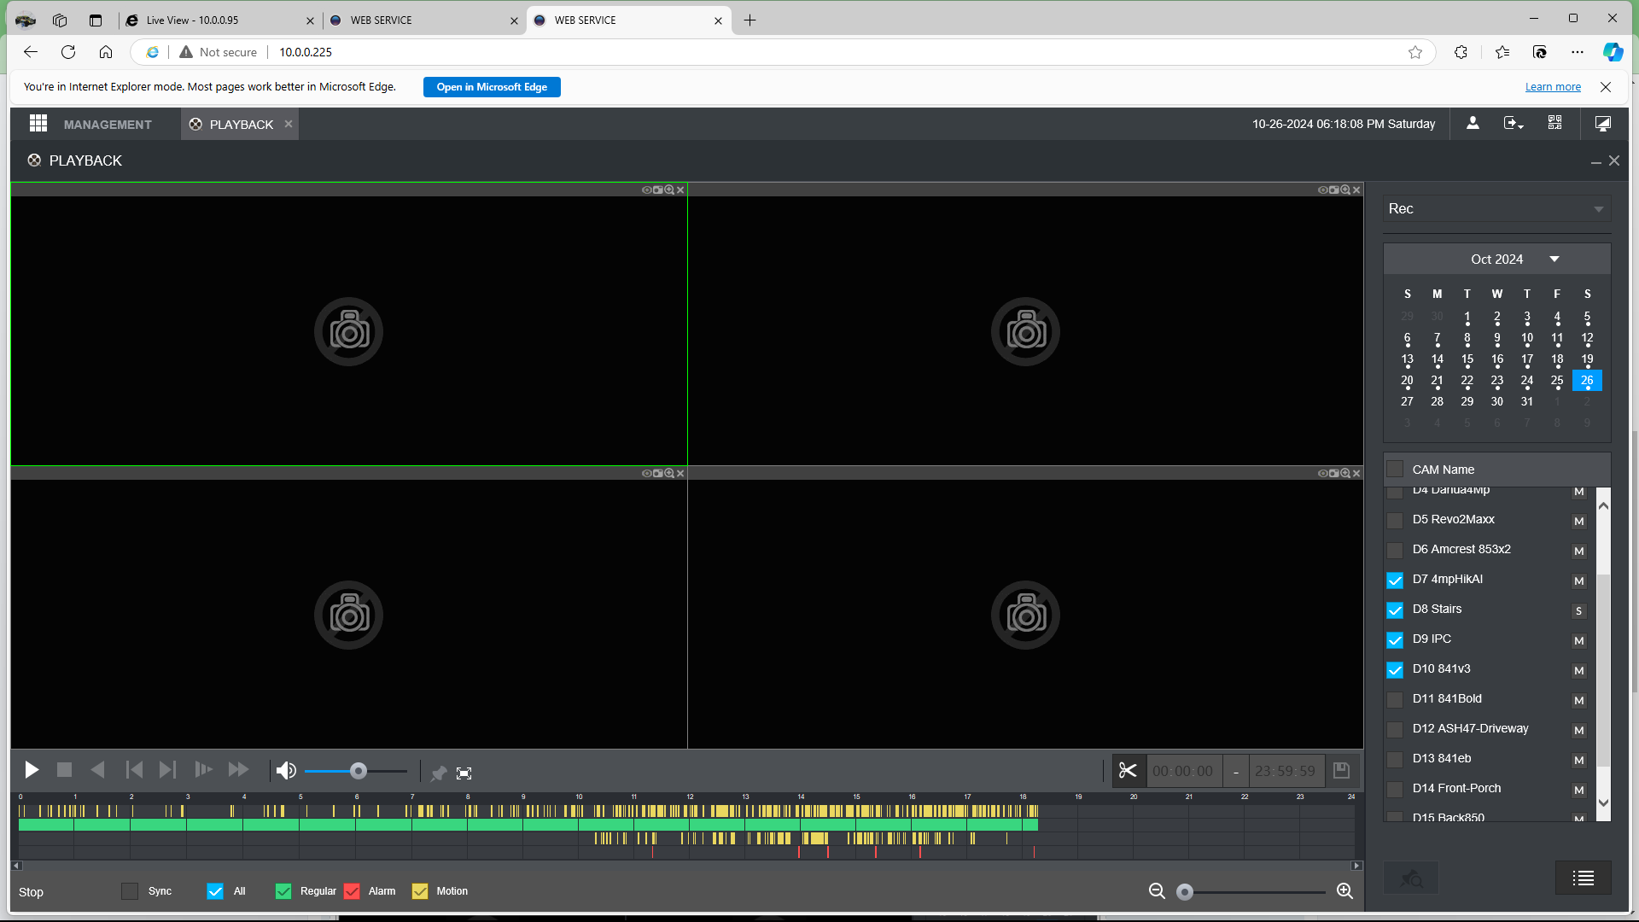Screen dimensions: 1639x922
Task: Start playback with the play button
Action: click(32, 770)
